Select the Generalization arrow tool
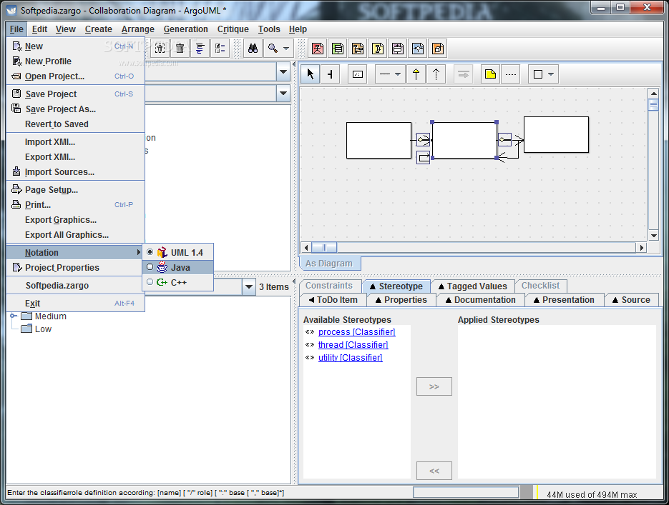 coord(416,74)
